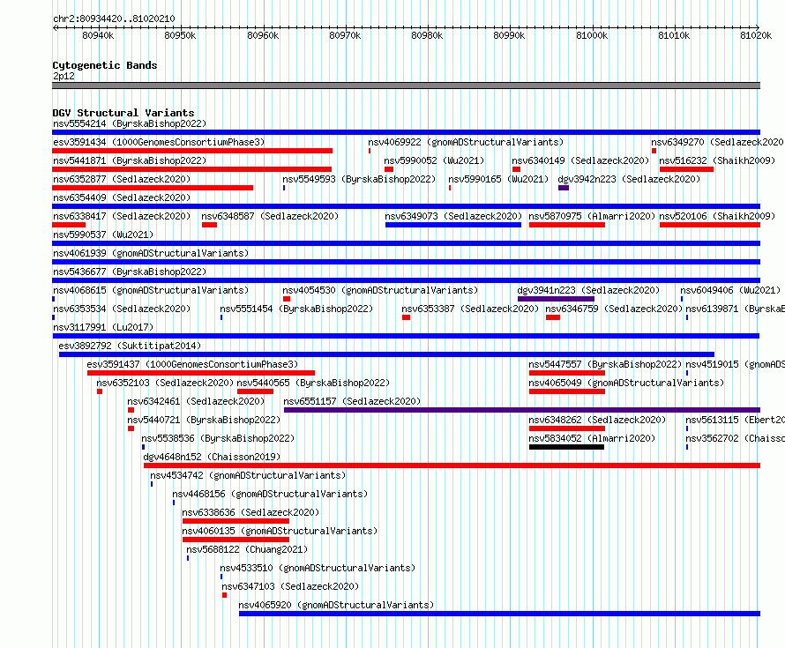Select esv3892792 (Suktitipat2014) label
785x648 pixels.
130,346
